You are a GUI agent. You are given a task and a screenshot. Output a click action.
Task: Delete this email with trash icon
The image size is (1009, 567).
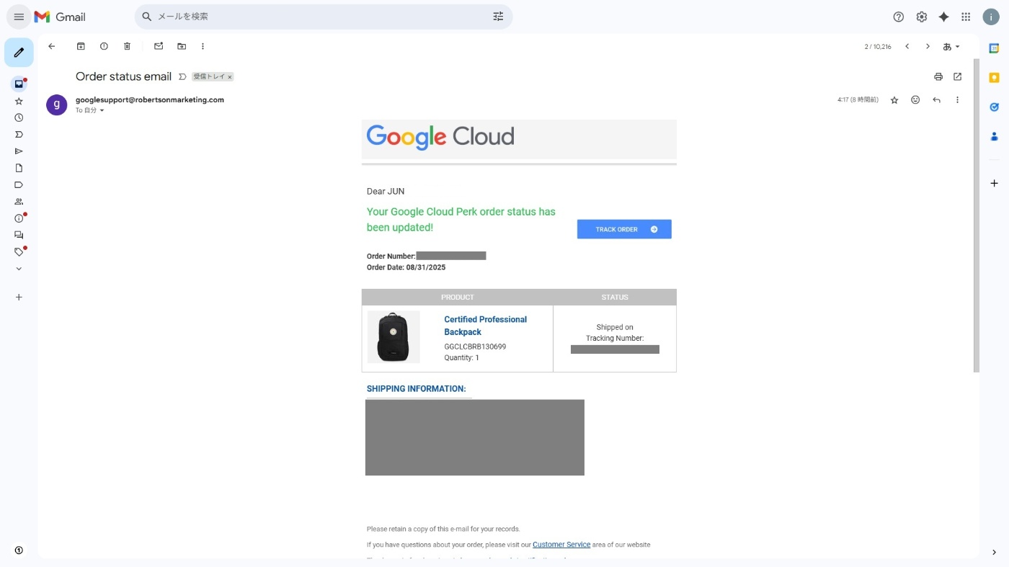click(127, 46)
